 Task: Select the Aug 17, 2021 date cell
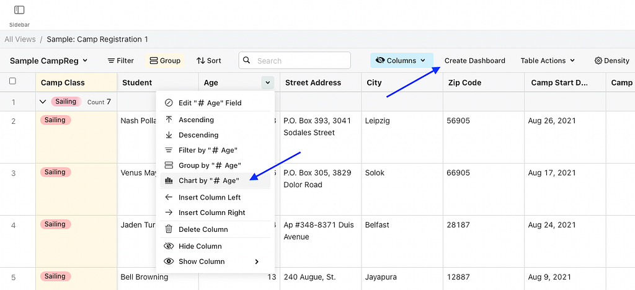click(566, 189)
